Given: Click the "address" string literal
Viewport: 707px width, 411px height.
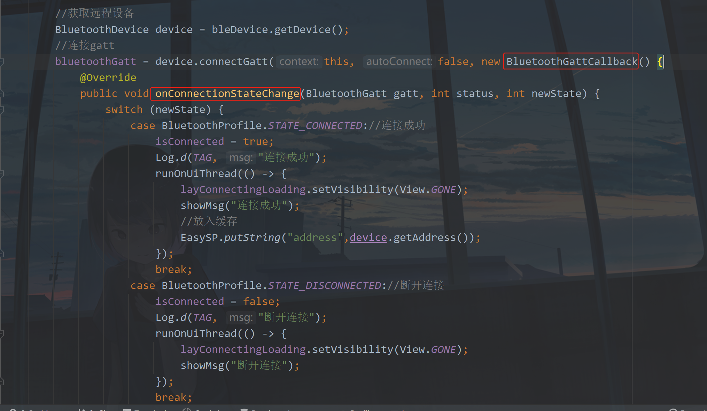Looking at the screenshot, I should click(x=315, y=237).
